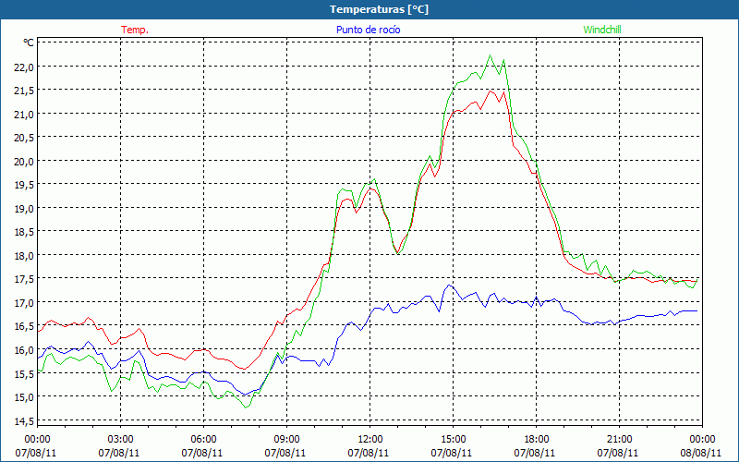Click the blue dew point peak near 15:00

coord(449,285)
